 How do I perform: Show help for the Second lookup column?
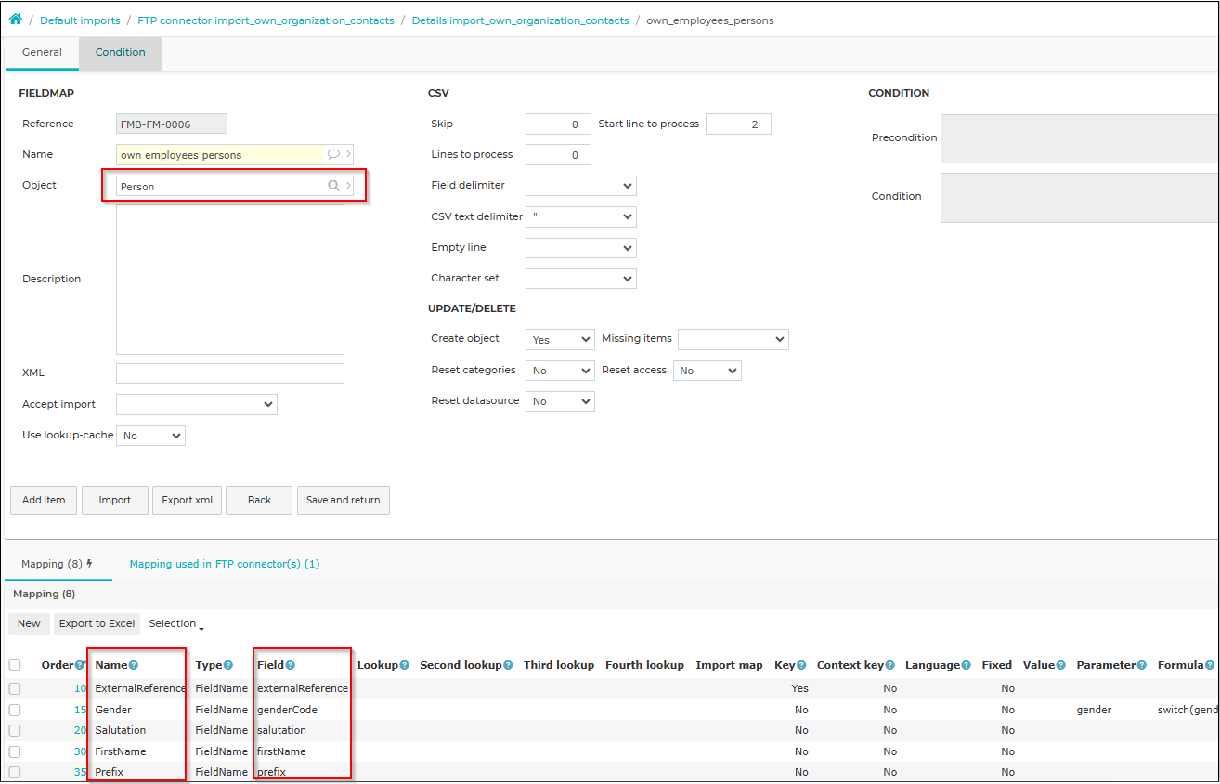(509, 665)
